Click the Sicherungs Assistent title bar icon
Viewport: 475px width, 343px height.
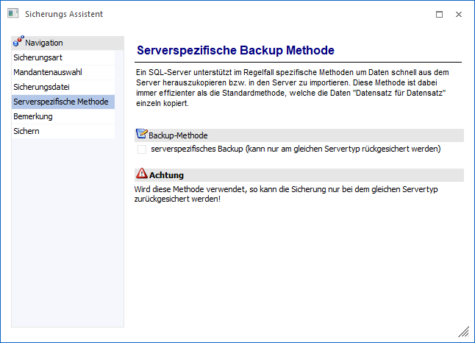click(x=12, y=14)
